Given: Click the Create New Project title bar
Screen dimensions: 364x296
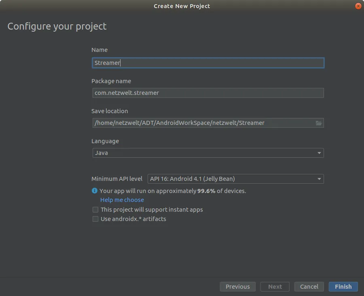Looking at the screenshot, I should click(182, 6).
